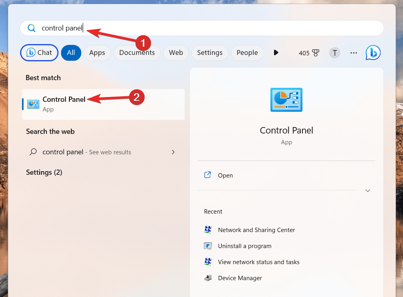403x297 pixels.
Task: Select the Documents filter tab
Action: point(137,53)
